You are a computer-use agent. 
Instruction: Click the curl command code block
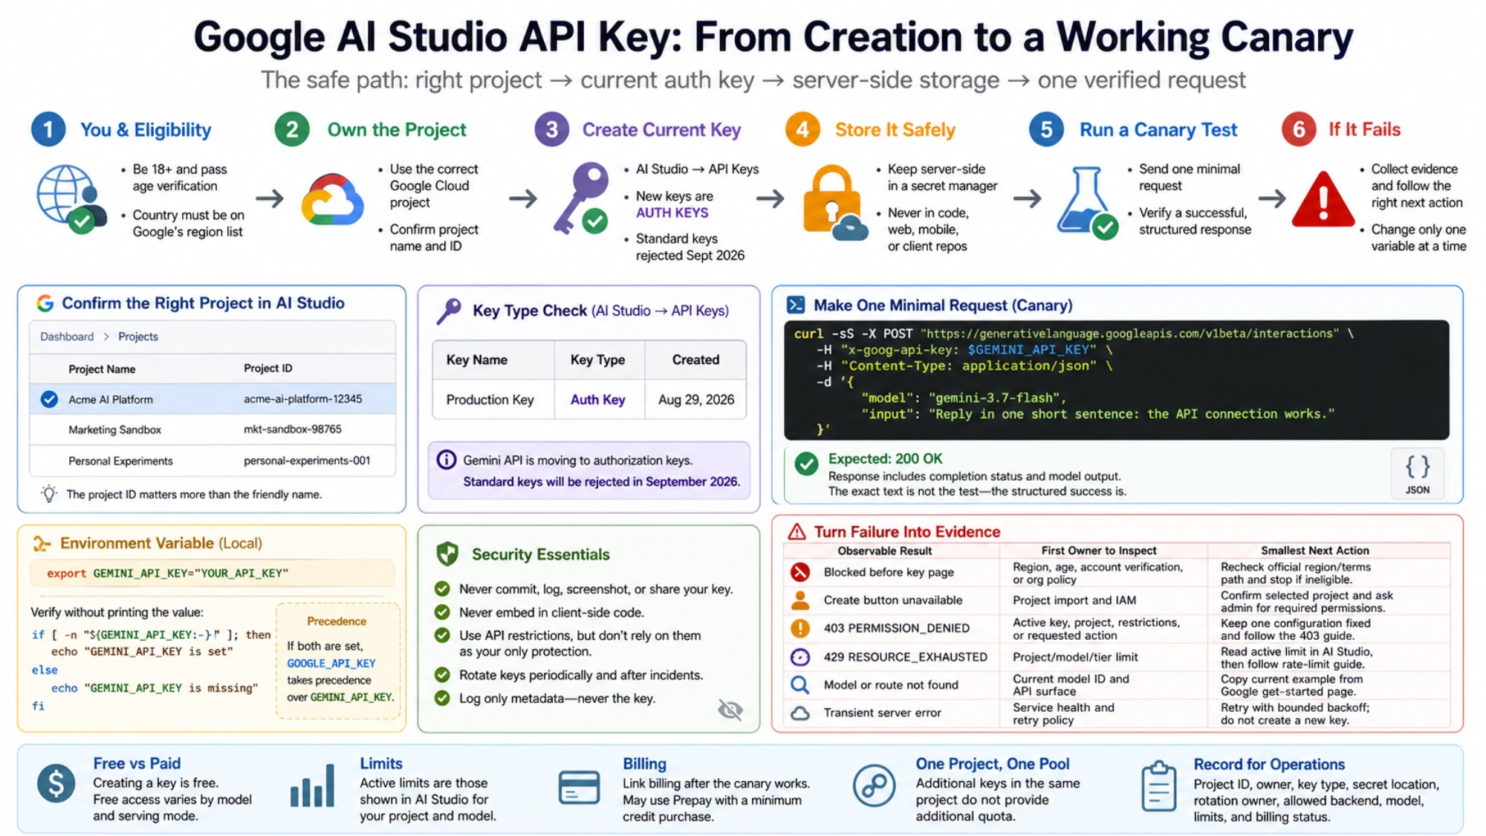click(x=1116, y=380)
